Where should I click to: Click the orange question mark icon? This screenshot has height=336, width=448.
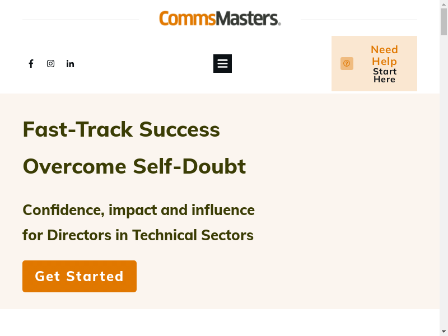point(347,64)
